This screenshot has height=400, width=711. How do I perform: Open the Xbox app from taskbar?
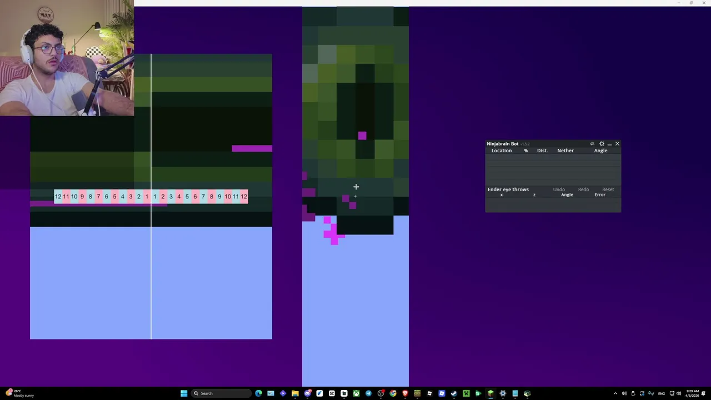356,393
